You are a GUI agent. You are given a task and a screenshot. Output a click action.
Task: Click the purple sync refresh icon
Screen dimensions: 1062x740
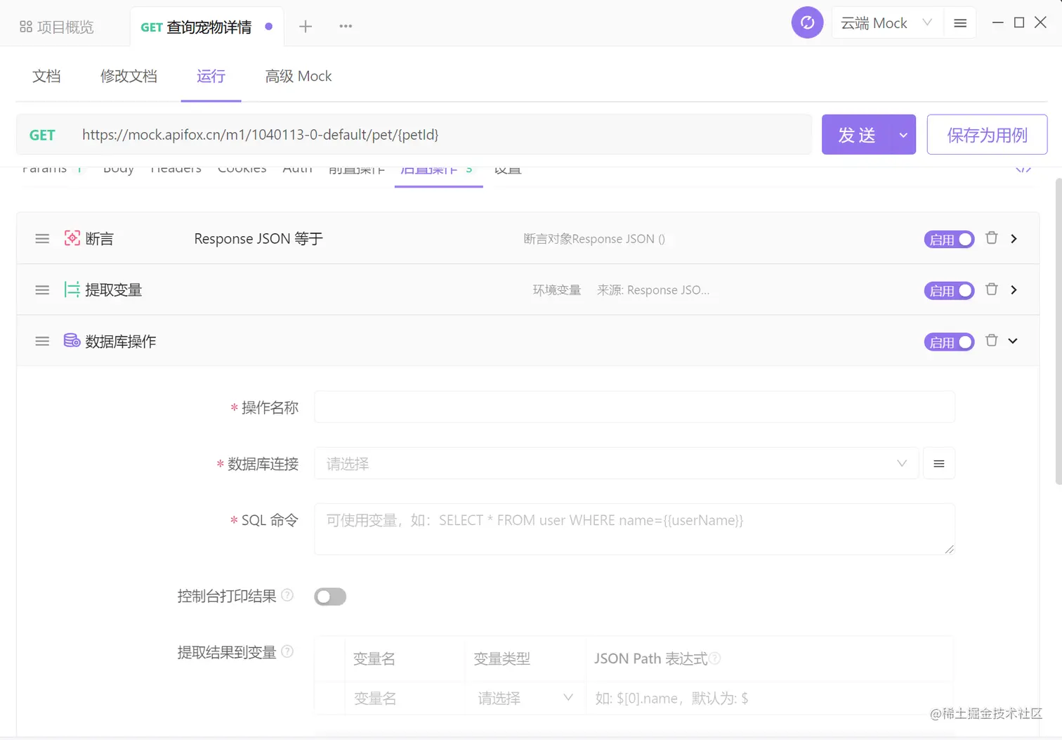(807, 22)
